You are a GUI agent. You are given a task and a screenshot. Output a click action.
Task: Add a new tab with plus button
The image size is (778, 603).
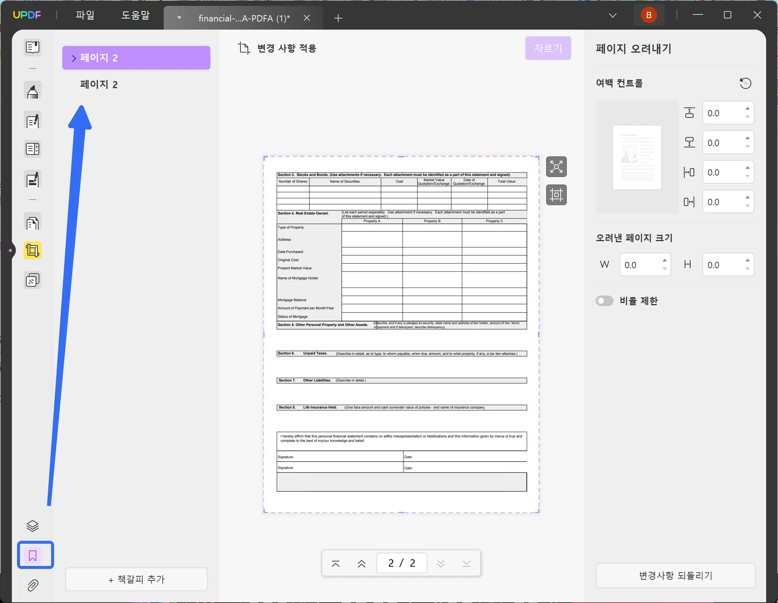338,18
